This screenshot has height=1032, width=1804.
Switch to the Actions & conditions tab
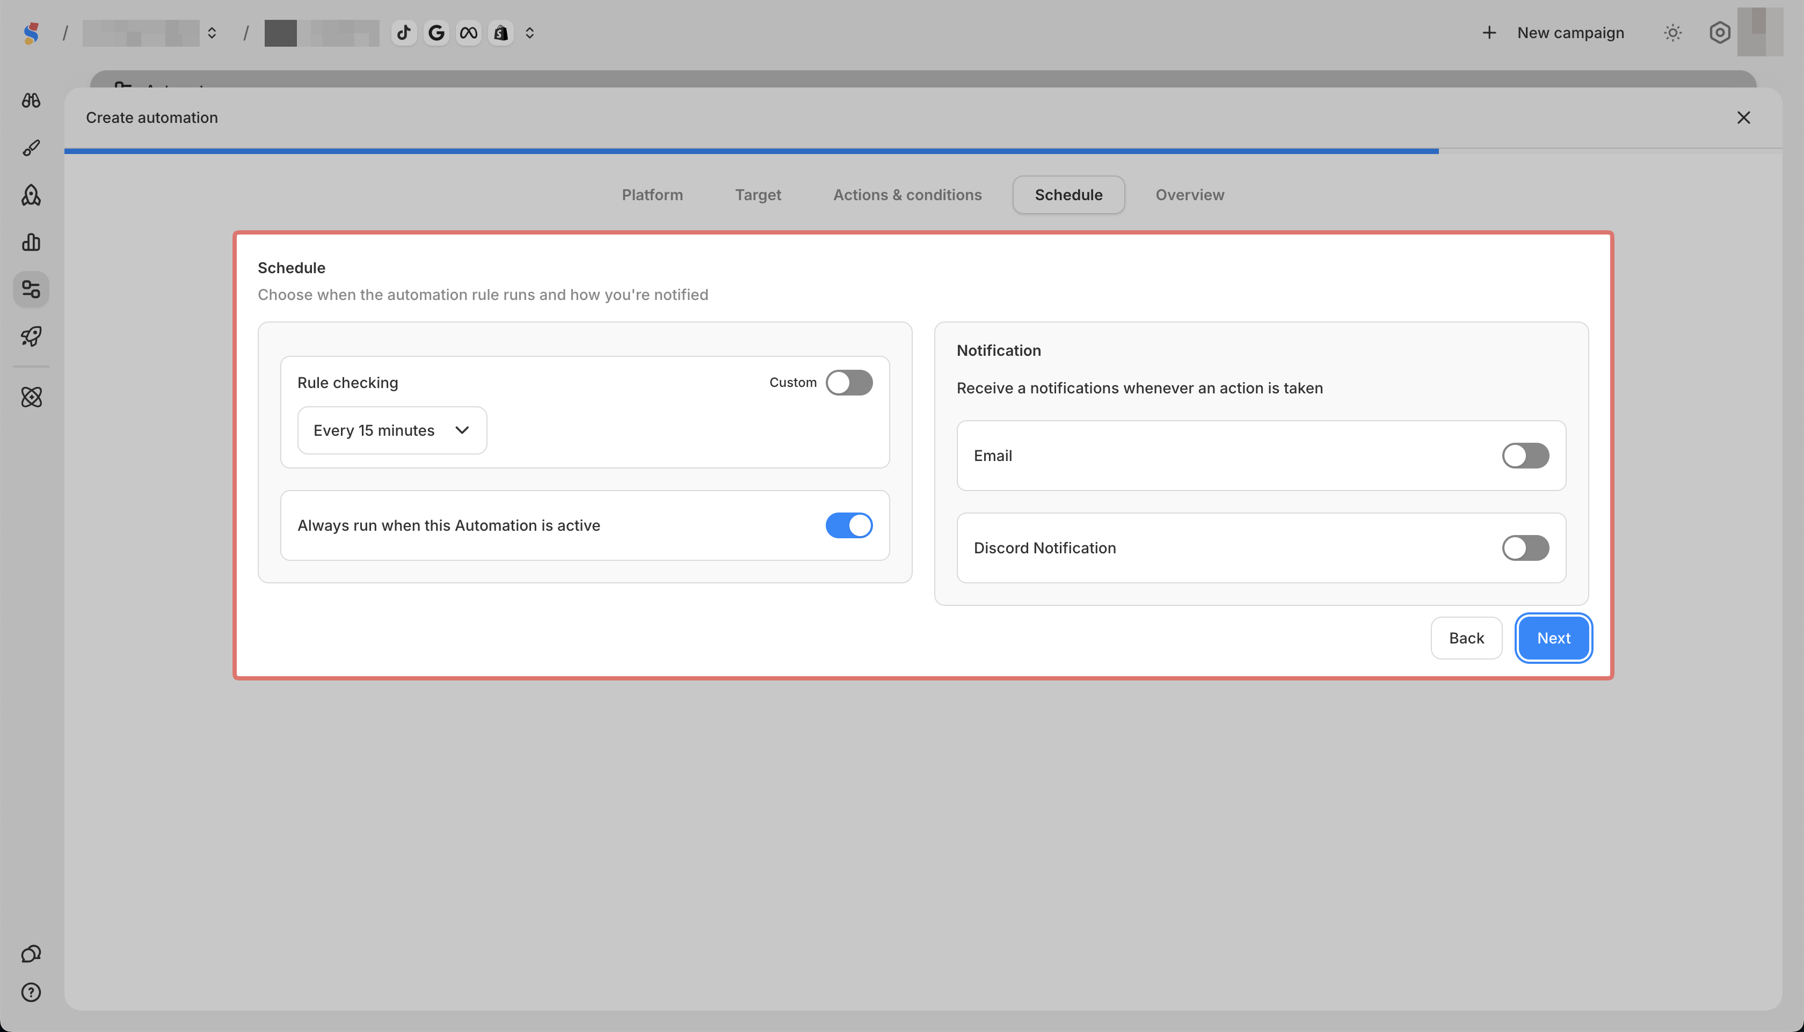[x=907, y=195]
